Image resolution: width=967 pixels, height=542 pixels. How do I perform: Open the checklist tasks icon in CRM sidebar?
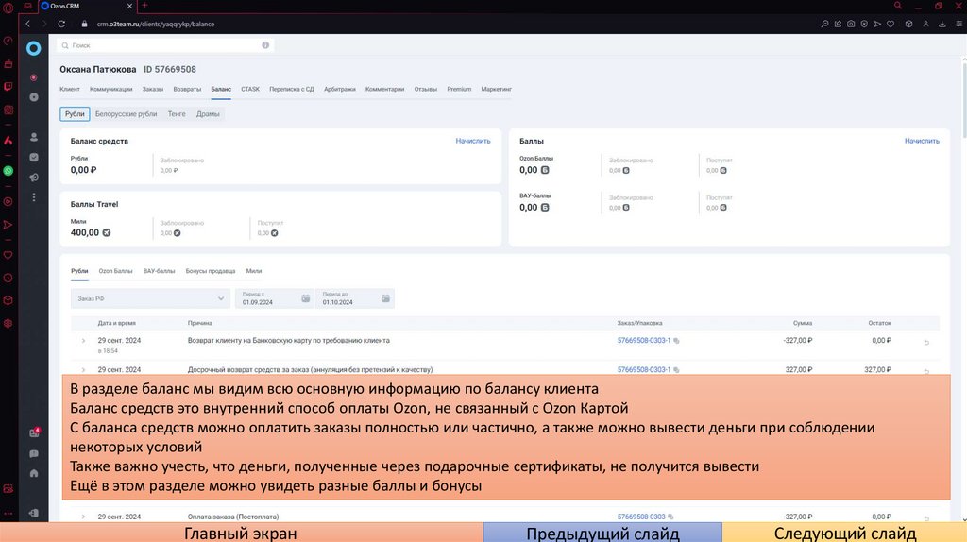click(34, 158)
